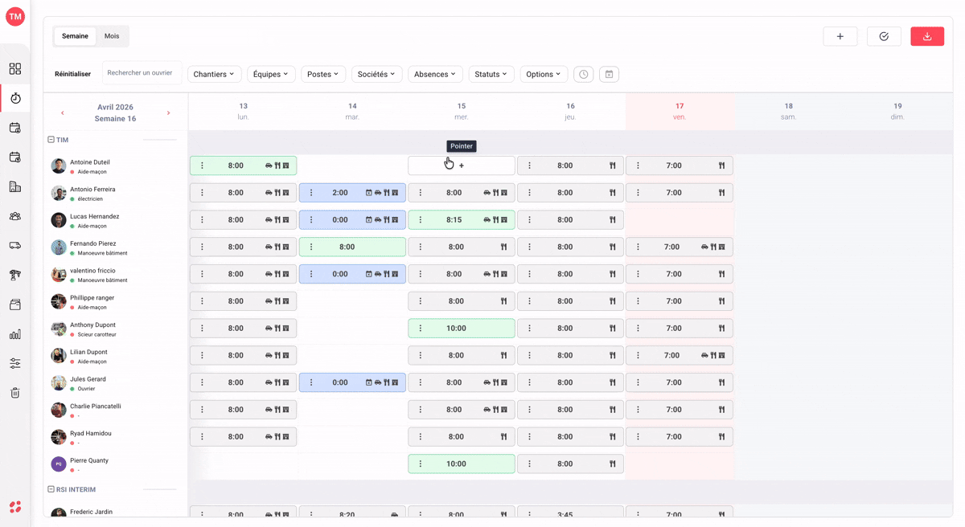965x527 pixels.
Task: Collapse the TIM group
Action: [x=51, y=140]
